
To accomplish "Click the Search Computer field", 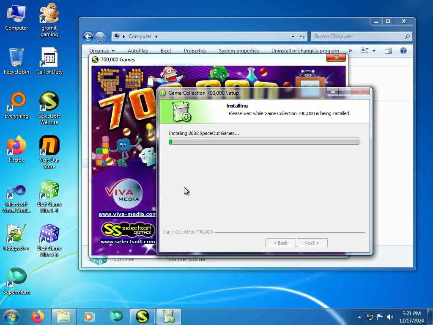I will tap(361, 36).
